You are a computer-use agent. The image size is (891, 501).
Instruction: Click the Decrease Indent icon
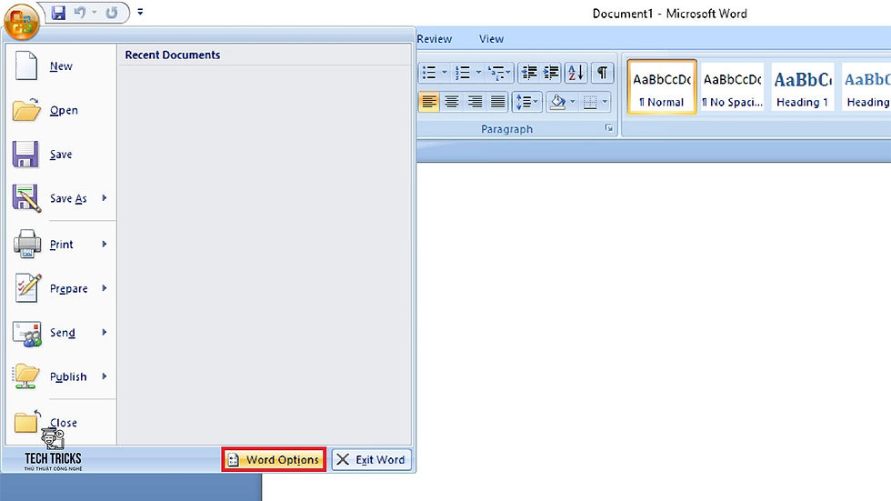click(x=529, y=73)
